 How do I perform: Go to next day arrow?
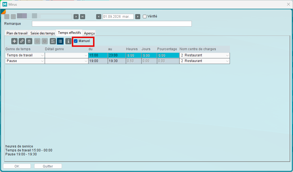(x=138, y=17)
